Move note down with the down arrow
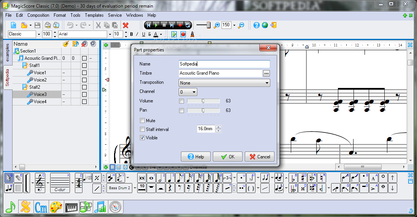 click(x=393, y=188)
